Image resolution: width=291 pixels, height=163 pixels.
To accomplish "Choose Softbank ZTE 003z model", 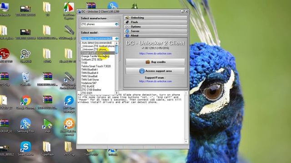I will (x=98, y=59).
